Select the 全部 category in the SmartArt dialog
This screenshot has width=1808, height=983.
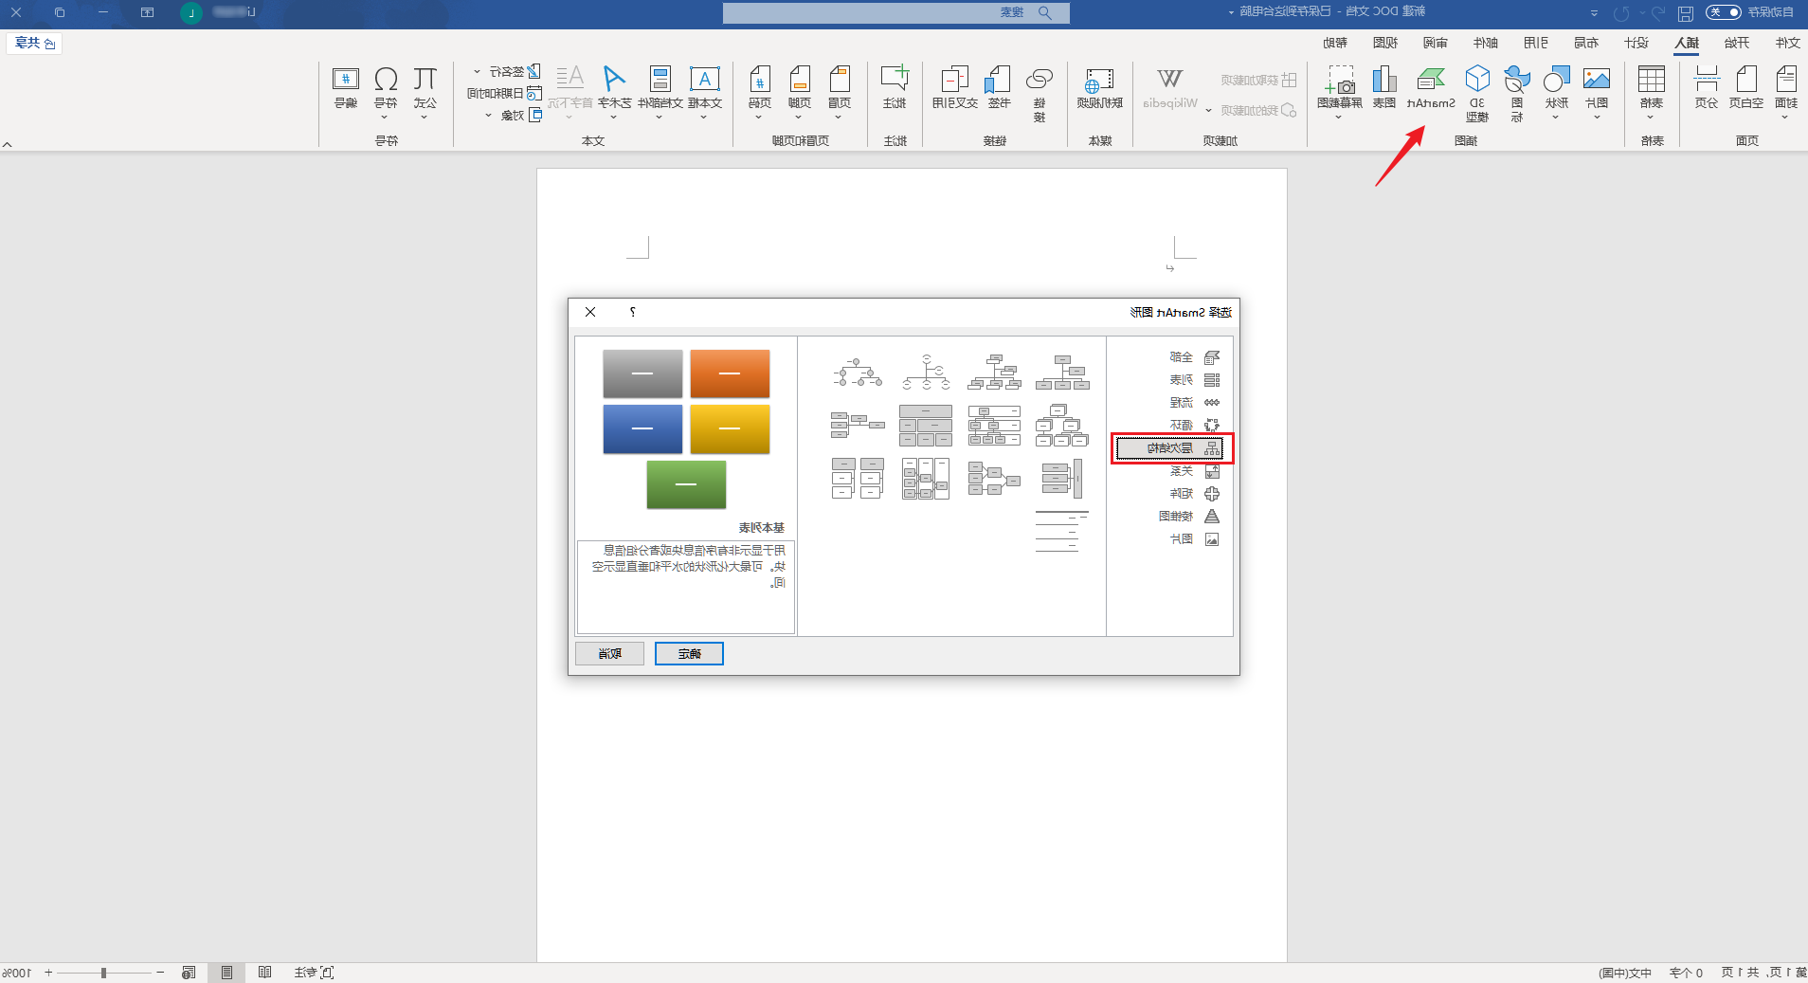[1194, 357]
